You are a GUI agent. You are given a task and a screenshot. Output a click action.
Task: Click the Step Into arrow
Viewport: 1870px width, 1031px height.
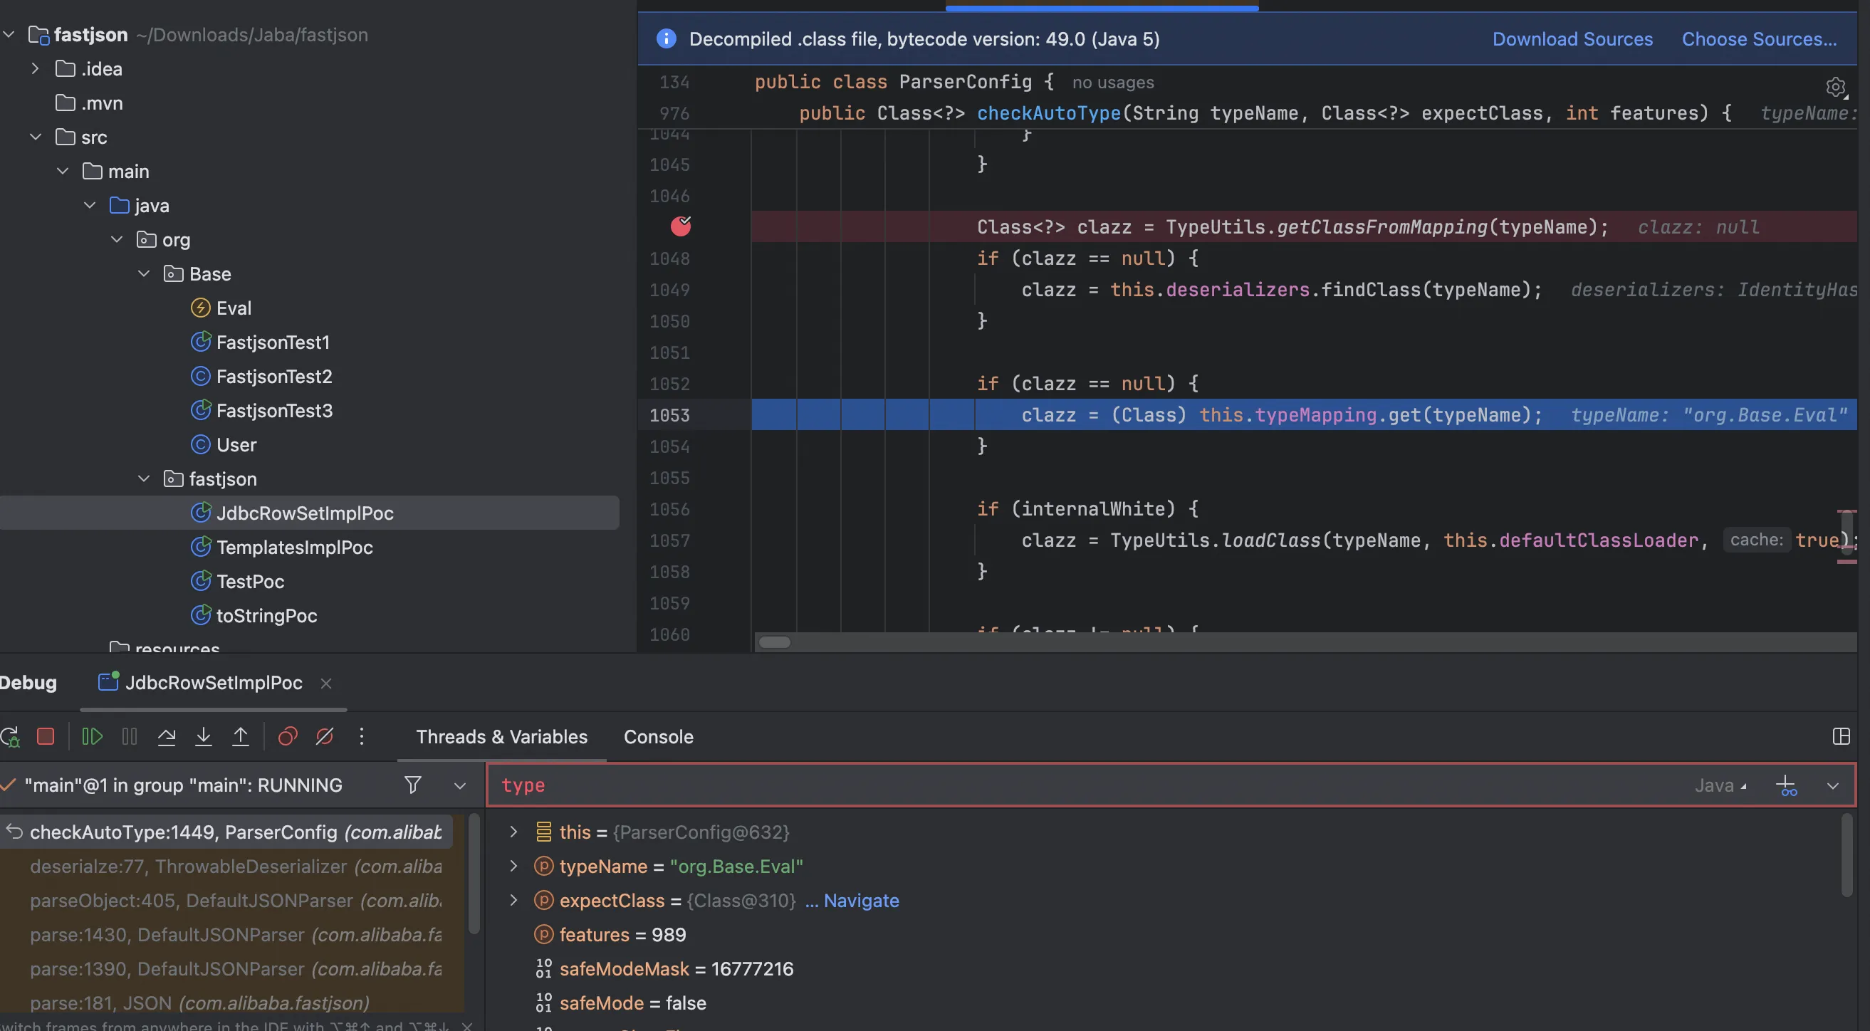point(203,737)
